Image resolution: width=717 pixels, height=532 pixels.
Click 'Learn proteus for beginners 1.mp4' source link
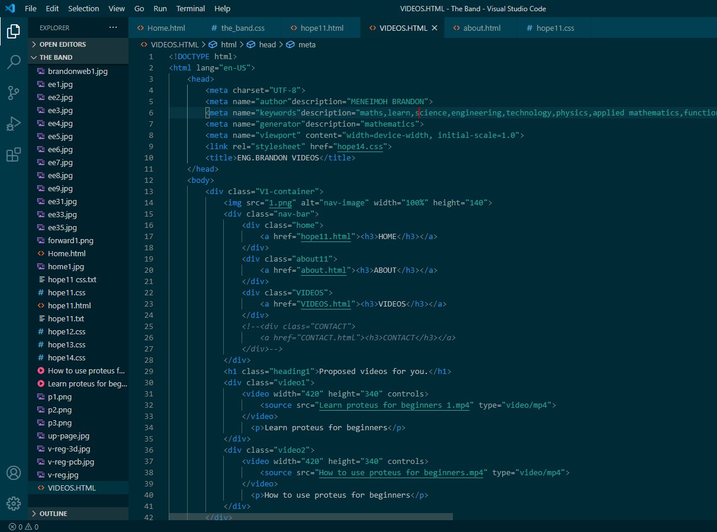coord(394,405)
